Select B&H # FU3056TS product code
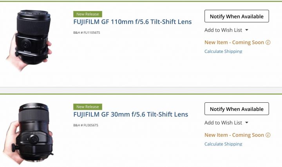This screenshot has height=167, width=282. [86, 125]
